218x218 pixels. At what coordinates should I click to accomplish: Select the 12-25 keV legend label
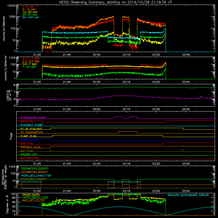click(x=30, y=12)
